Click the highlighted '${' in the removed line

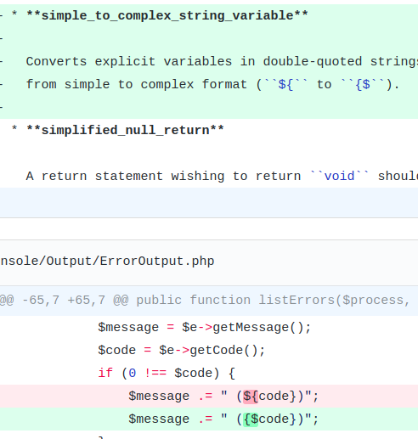(251, 396)
